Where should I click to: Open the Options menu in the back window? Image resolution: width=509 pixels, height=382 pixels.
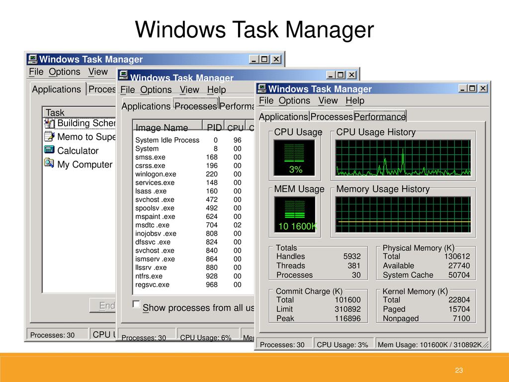pyautogui.click(x=64, y=72)
